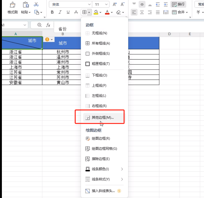Center text horizontally
The height and width of the screenshot is (198, 204).
click(142, 12)
